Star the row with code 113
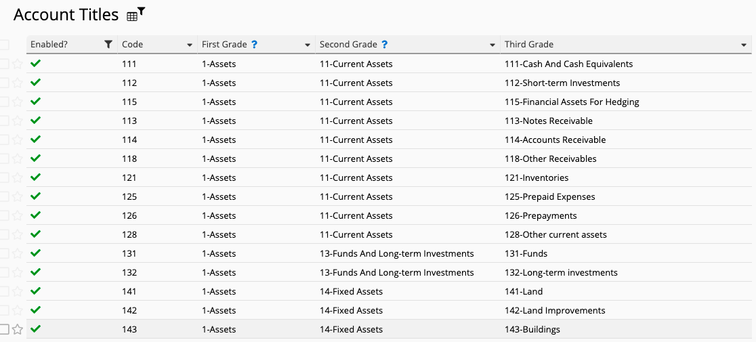Screen dimensions: 756x342 [18, 121]
